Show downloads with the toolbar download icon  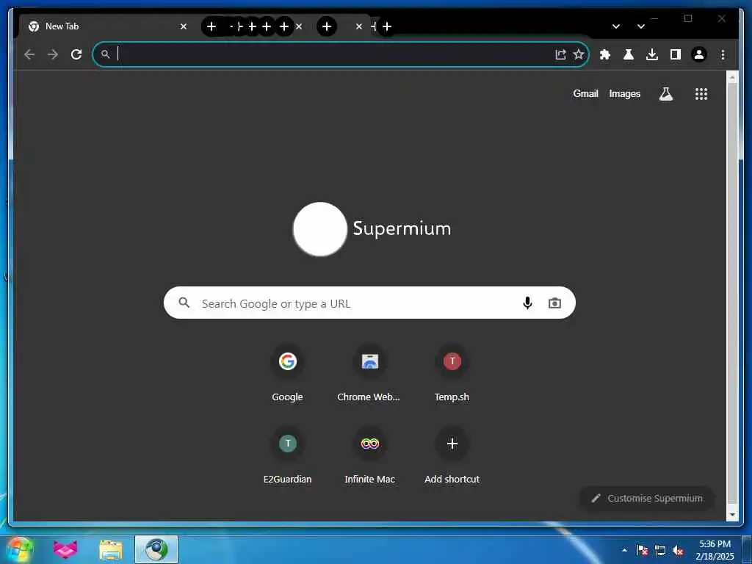tap(652, 54)
